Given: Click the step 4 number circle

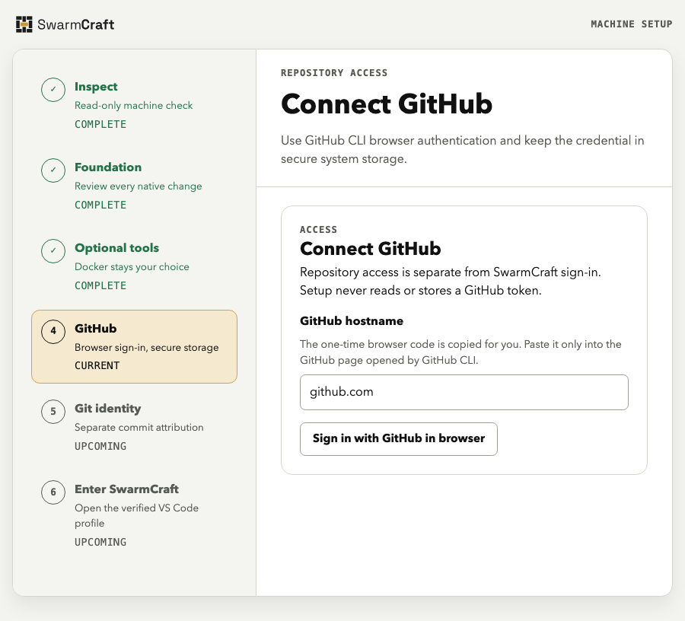Looking at the screenshot, I should [53, 331].
